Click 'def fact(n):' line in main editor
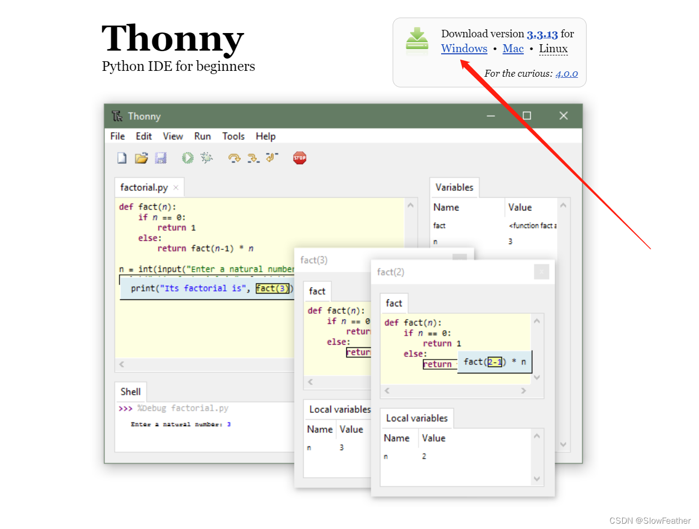 (148, 207)
